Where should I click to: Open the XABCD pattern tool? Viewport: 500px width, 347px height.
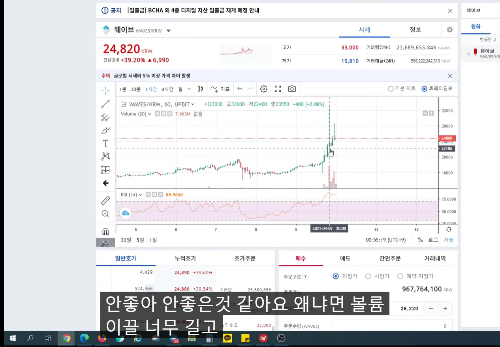coord(105,156)
